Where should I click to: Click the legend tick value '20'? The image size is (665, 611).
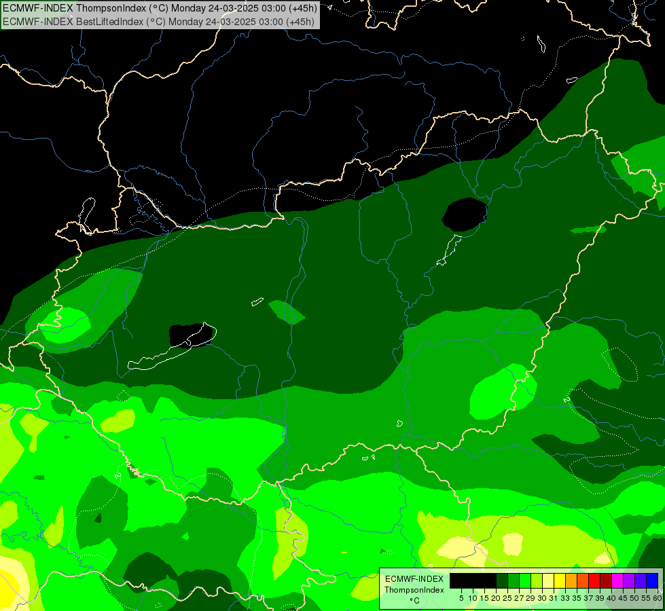[496, 598]
